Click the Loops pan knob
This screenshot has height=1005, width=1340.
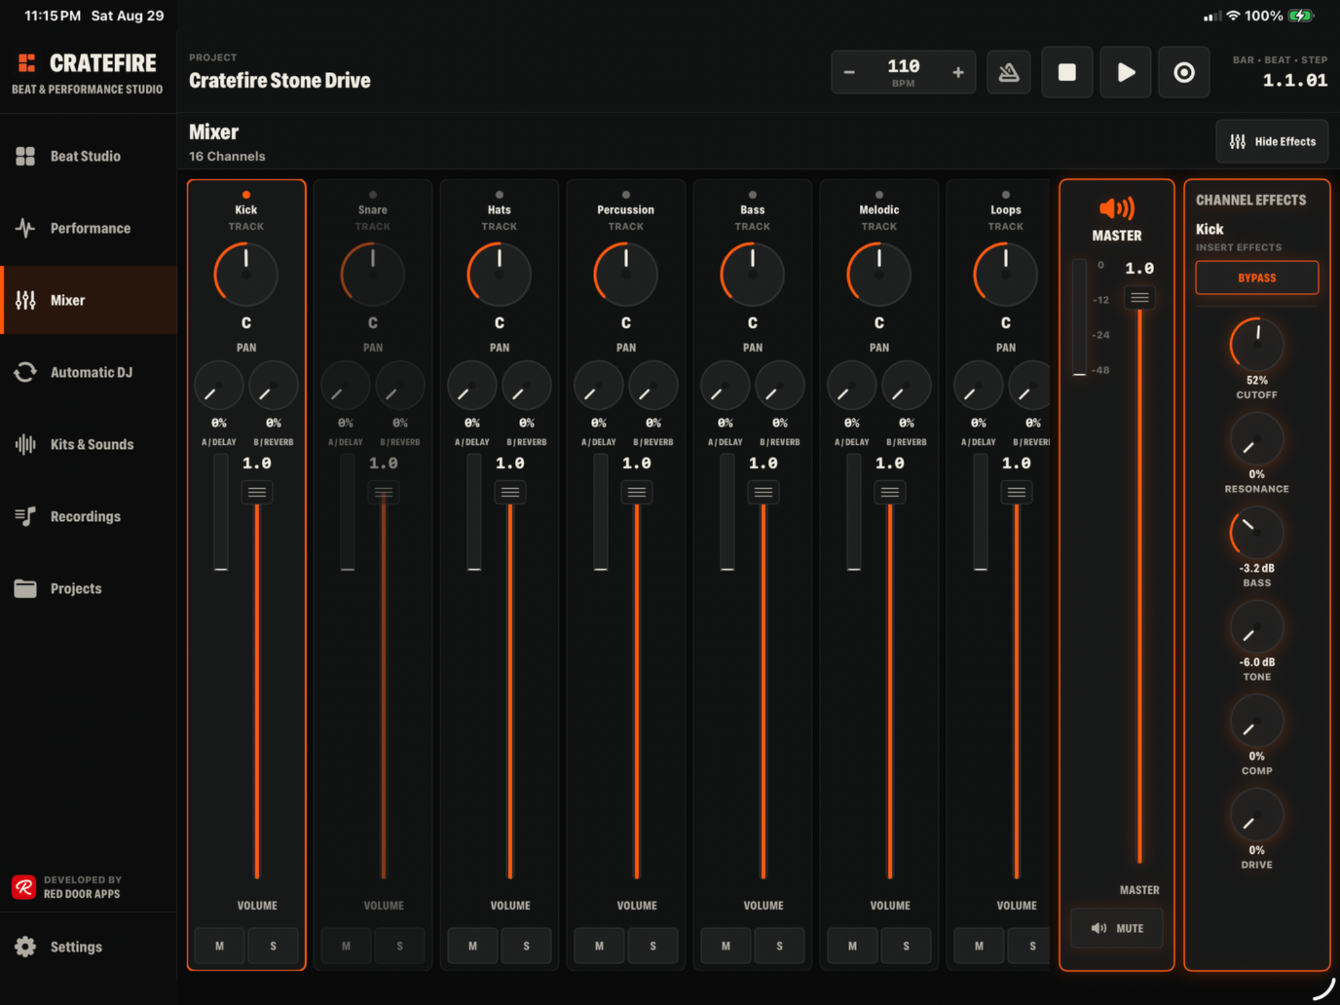(1006, 275)
